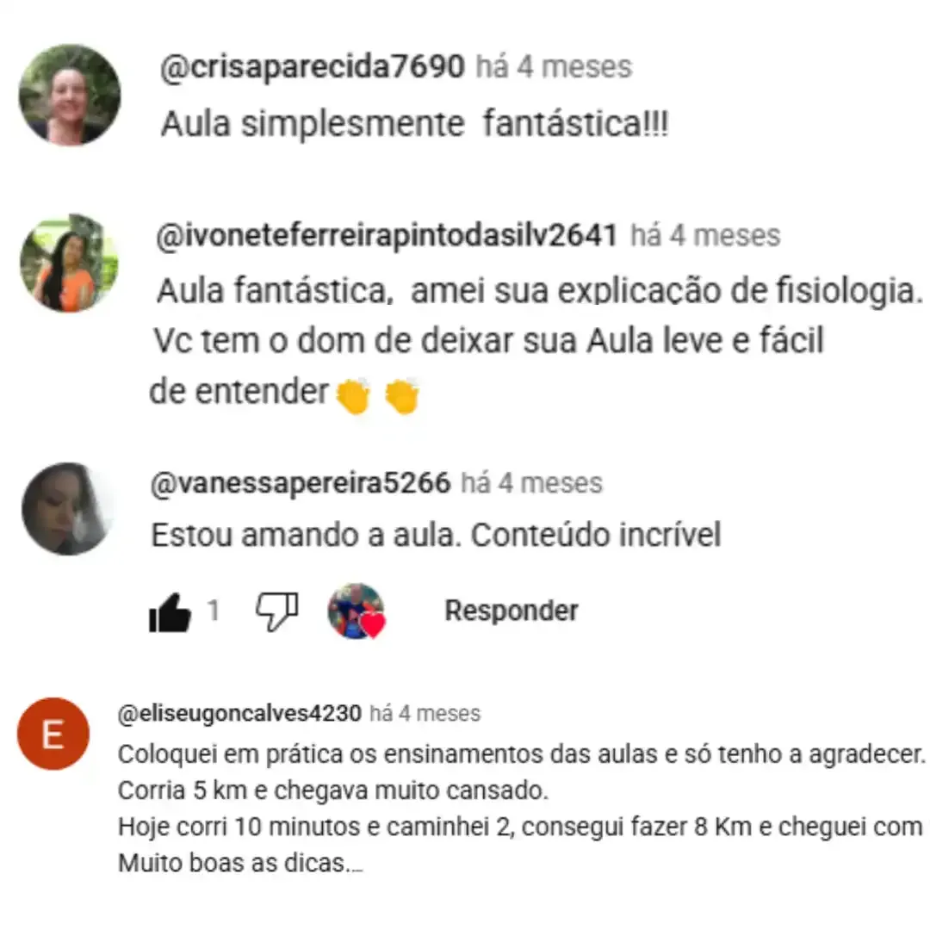Image resolution: width=930 pixels, height=930 pixels.
Task: Like the comment by vanessapereira5266
Action: click(170, 613)
